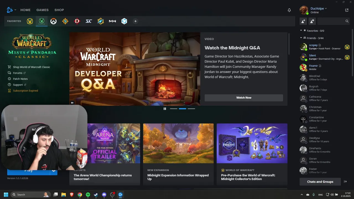
Task: Click the WoW game icon beside scopey
Action: pos(347,47)
